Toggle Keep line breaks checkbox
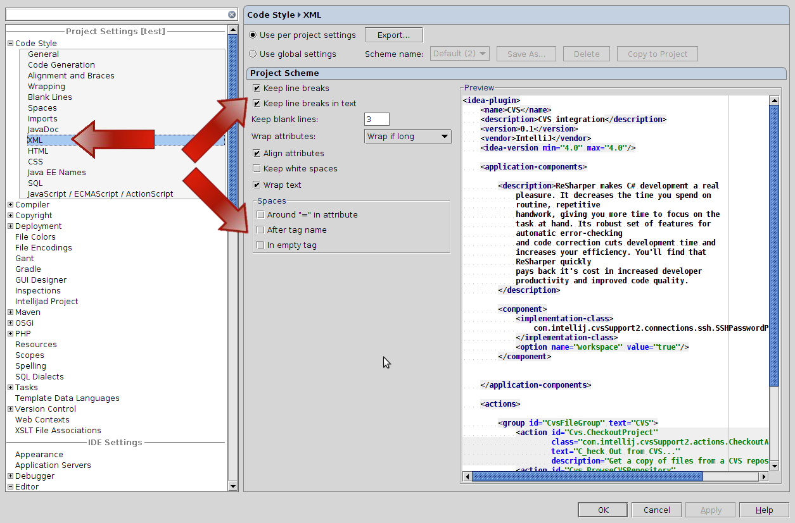The image size is (795, 523). (x=257, y=89)
